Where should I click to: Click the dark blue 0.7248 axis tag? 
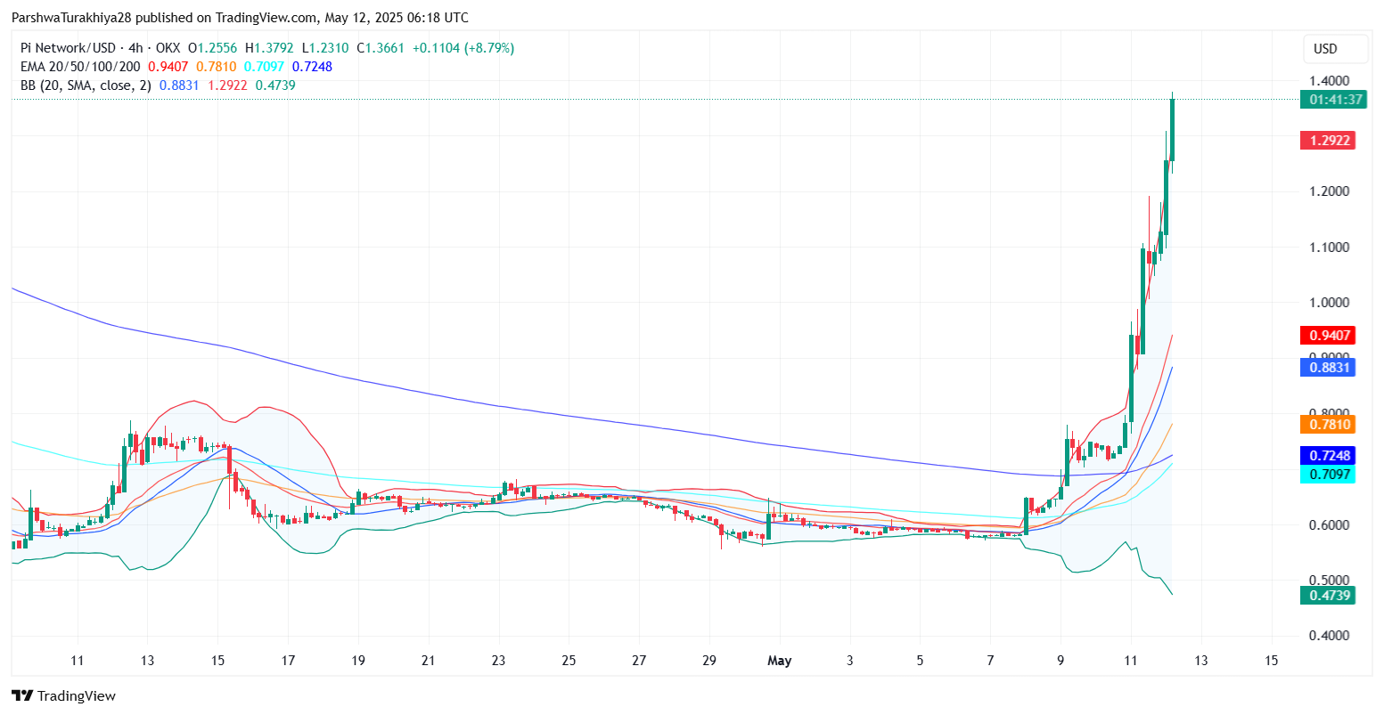coord(1328,456)
